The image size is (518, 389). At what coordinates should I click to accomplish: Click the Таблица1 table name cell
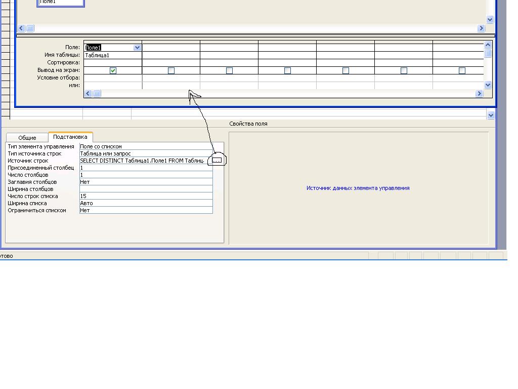tap(113, 55)
